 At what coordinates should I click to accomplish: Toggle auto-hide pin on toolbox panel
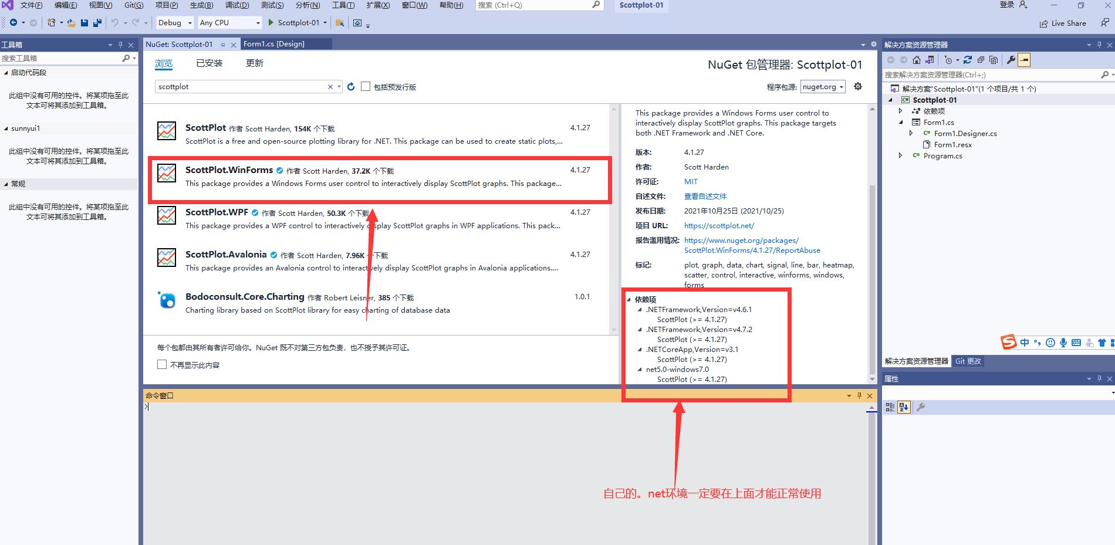click(x=120, y=45)
